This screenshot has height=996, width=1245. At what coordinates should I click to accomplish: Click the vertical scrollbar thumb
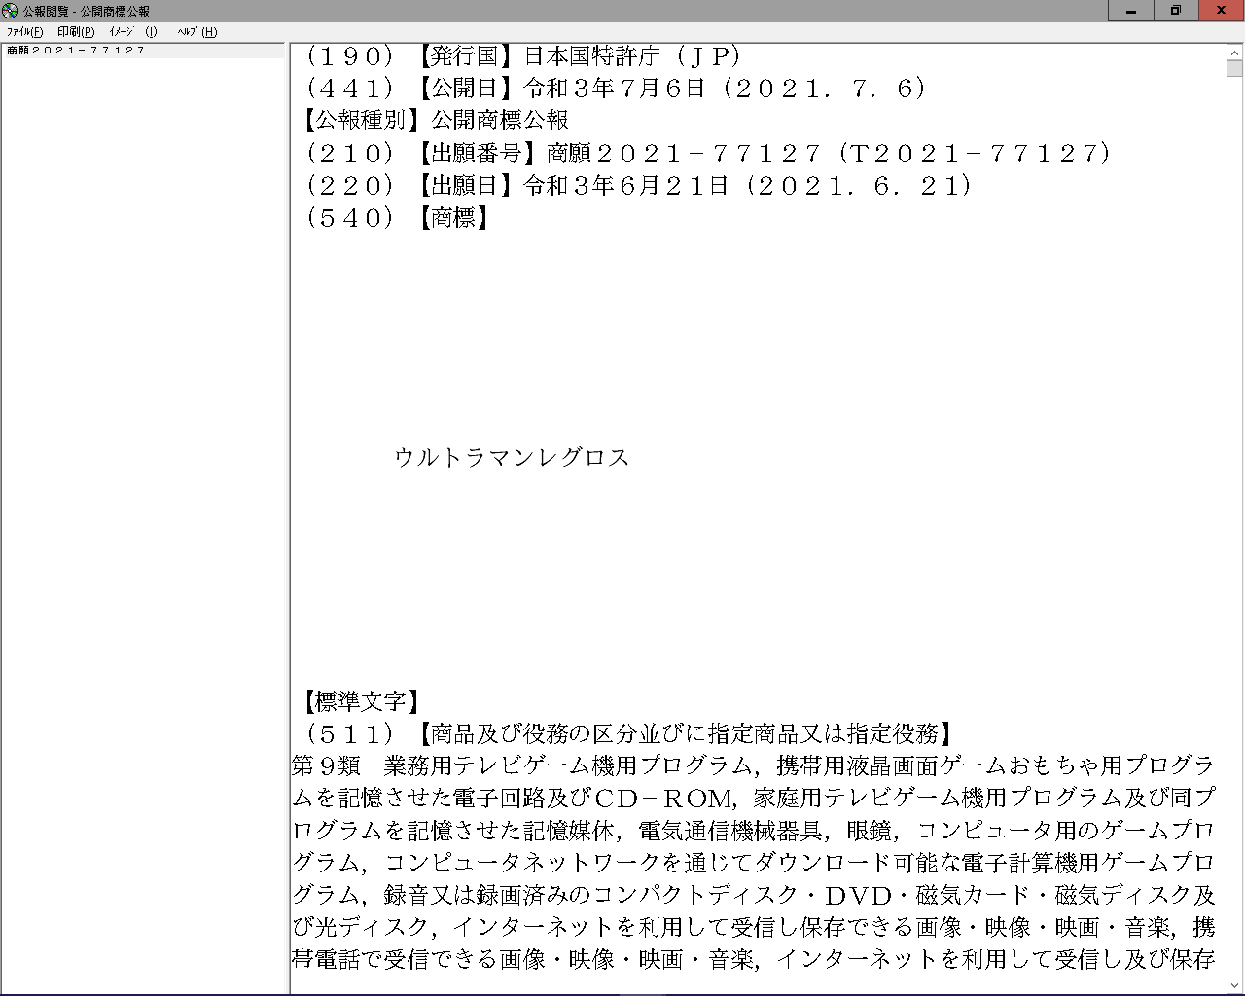pyautogui.click(x=1234, y=68)
